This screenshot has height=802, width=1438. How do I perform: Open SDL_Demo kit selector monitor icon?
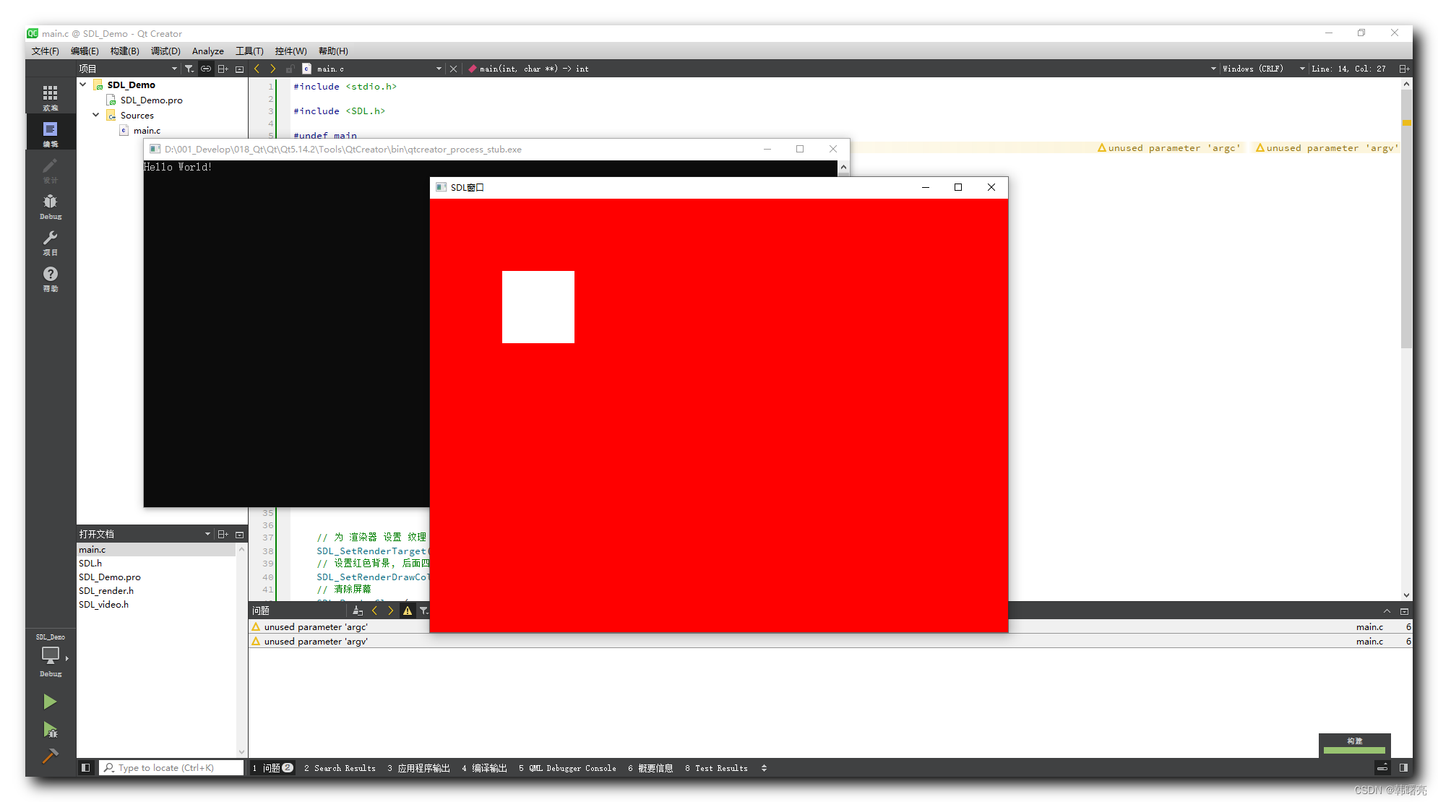51,656
